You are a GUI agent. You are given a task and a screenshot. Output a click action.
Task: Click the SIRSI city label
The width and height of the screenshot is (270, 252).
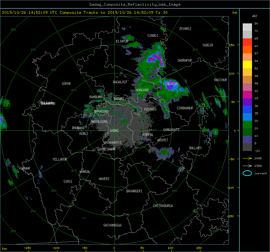68,182
